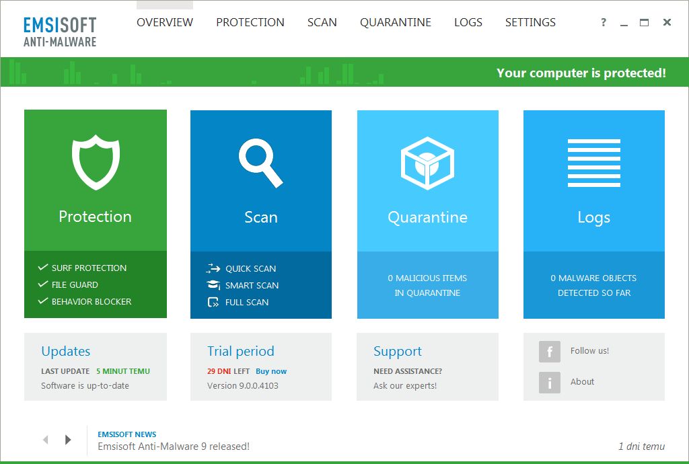Show previous news with left arrow
689x464 pixels.
tap(45, 439)
